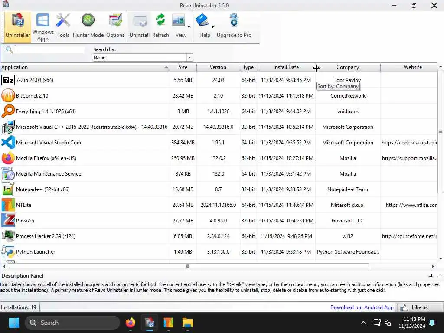444x333 pixels.
Task: Open Download our Android App link
Action: [x=362, y=307]
